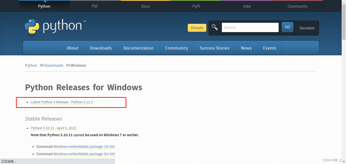Viewport: 346px width, 164px height.
Task: Switch to the PSF tab
Action: (95, 6)
